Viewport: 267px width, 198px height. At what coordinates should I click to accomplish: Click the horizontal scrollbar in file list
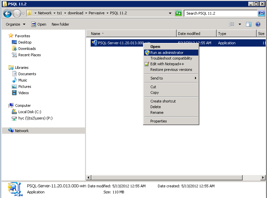(173, 178)
